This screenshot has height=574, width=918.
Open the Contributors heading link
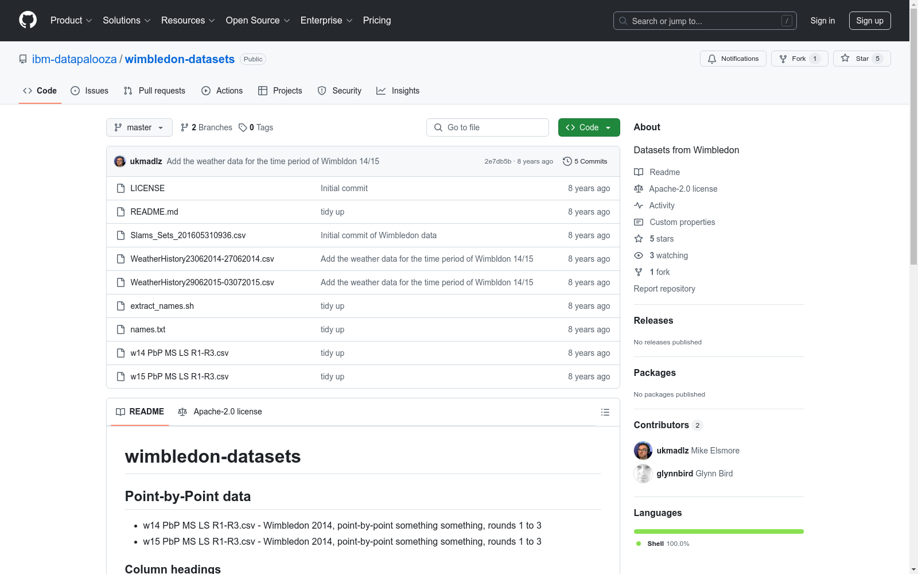668,425
